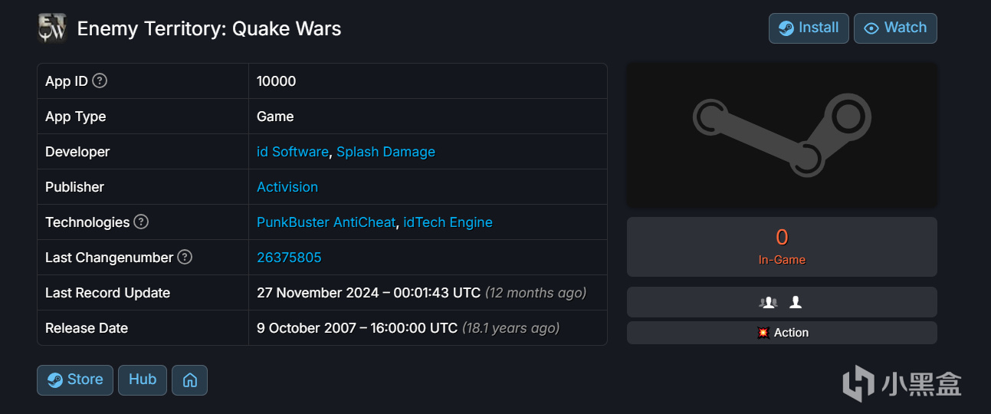Open the Splash Damage developer link
This screenshot has height=414, width=991.
[386, 152]
